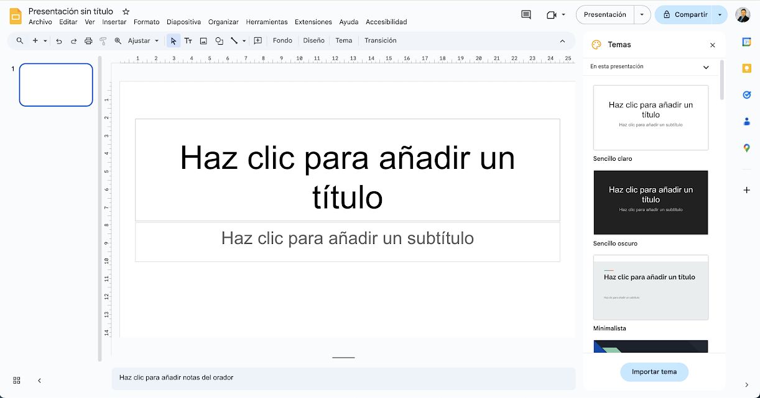The width and height of the screenshot is (760, 398).
Task: Select the shape tool
Action: click(219, 41)
